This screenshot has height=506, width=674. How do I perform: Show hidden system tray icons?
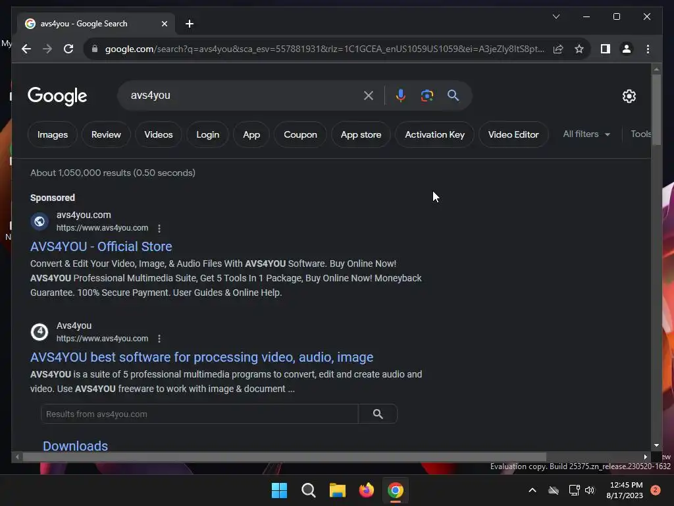pyautogui.click(x=532, y=490)
